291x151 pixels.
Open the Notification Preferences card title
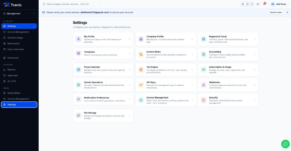[x=97, y=98]
